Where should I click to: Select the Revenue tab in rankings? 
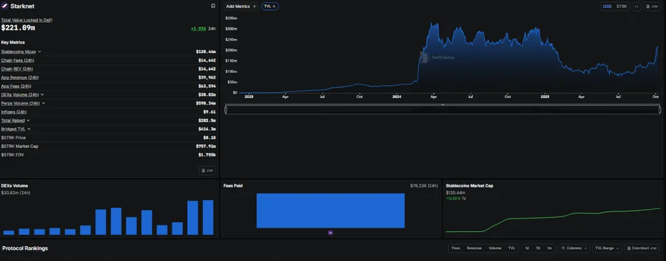tap(474, 248)
